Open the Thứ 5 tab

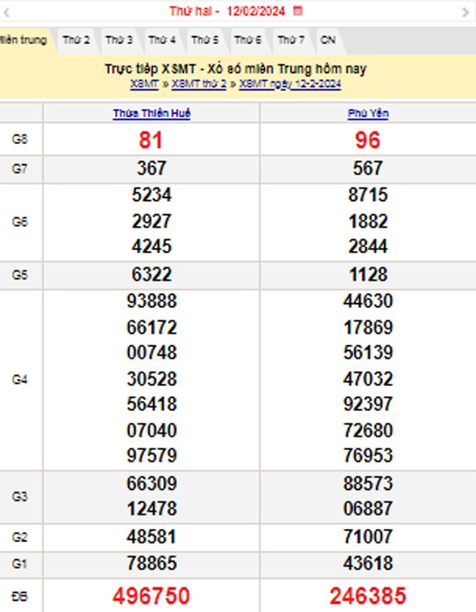click(x=205, y=40)
